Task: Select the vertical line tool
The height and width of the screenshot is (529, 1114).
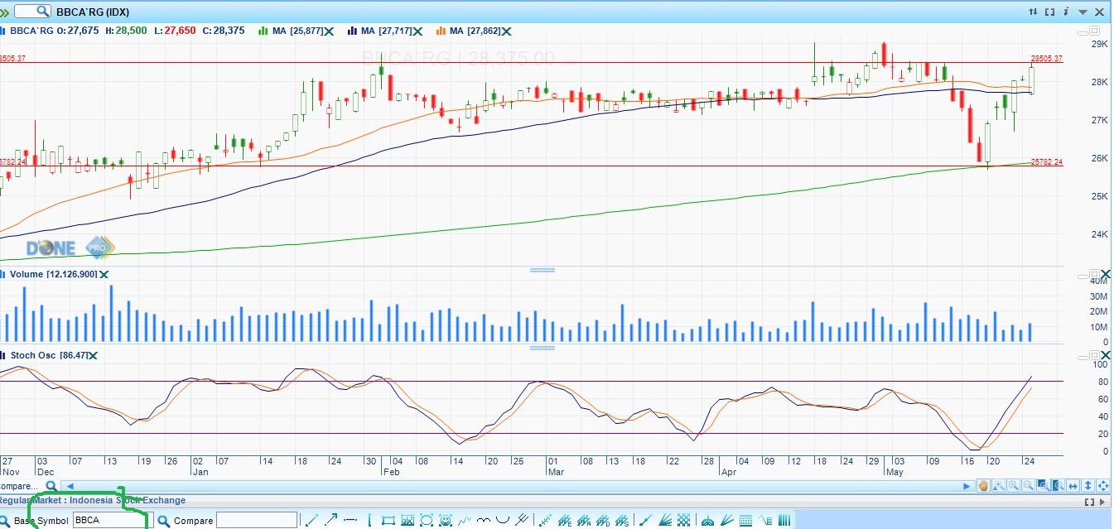Action: (369, 520)
